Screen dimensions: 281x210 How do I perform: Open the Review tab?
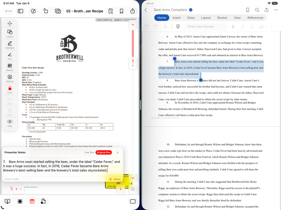pyautogui.click(x=222, y=18)
